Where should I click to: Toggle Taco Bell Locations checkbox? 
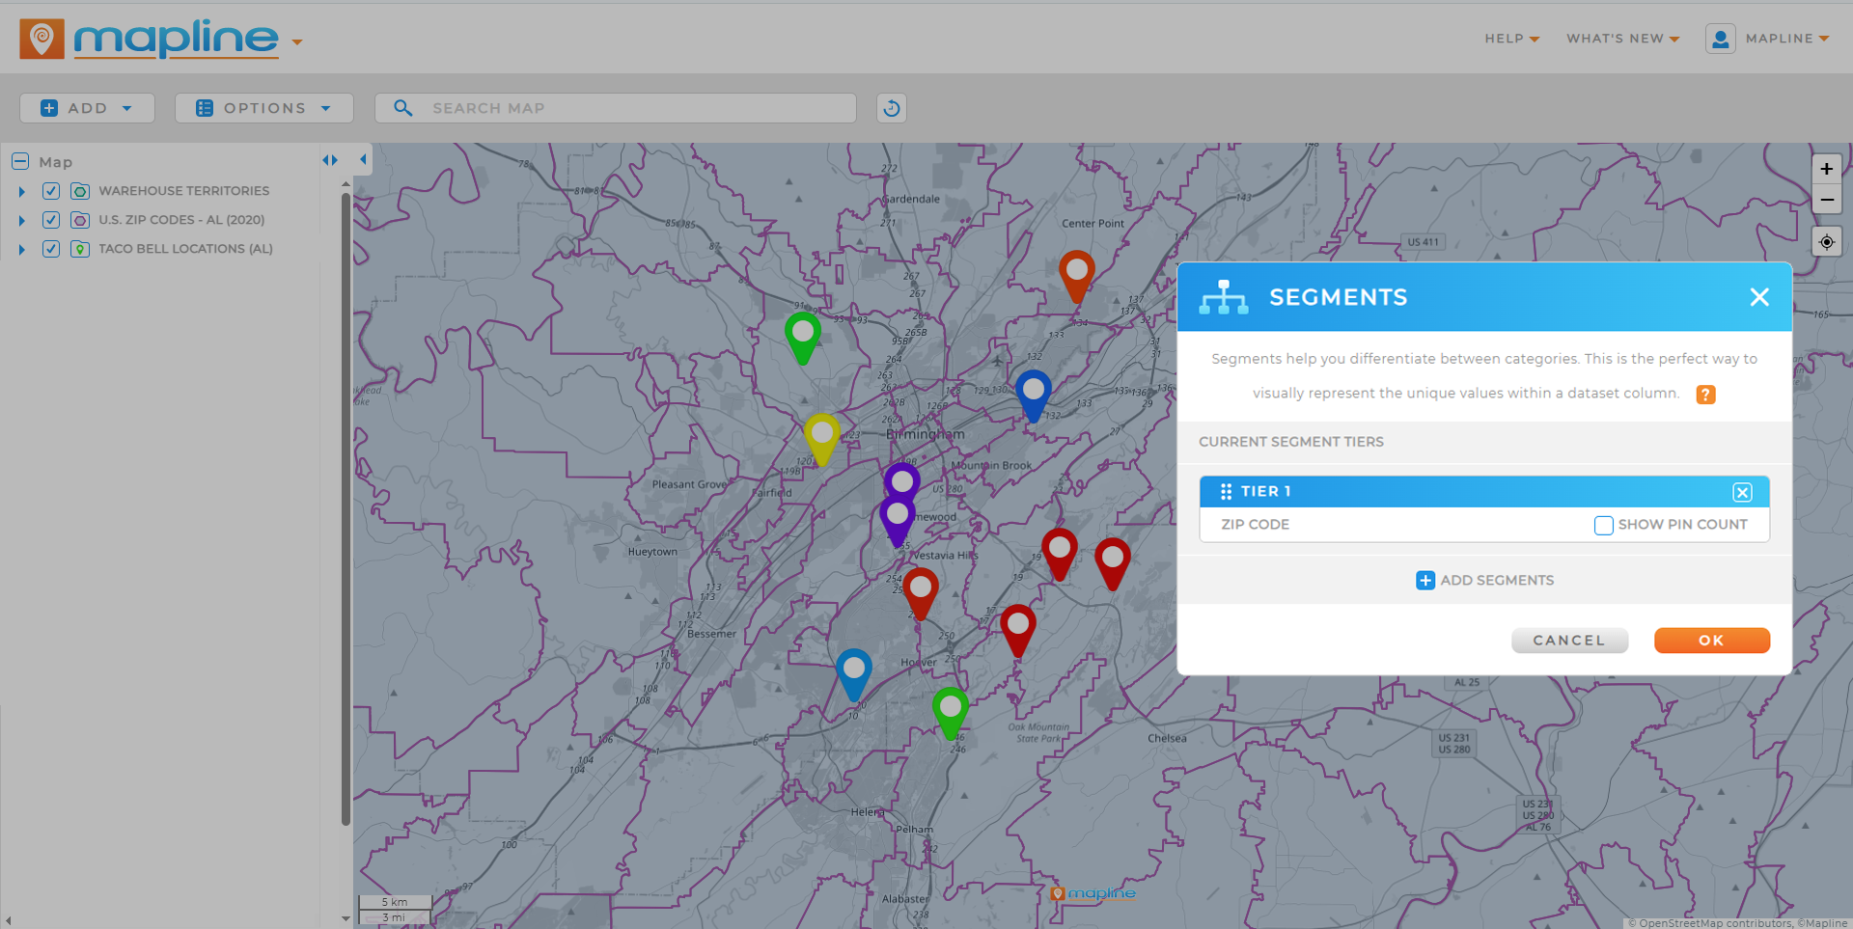coord(51,249)
